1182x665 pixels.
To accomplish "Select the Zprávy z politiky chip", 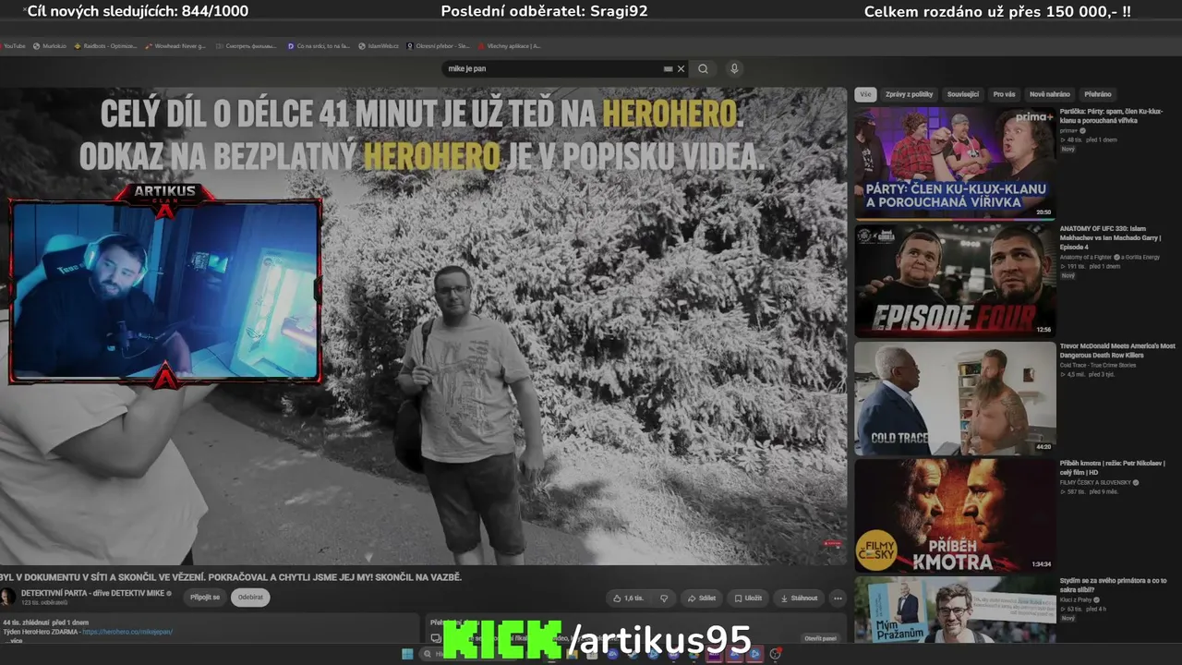I will point(910,94).
